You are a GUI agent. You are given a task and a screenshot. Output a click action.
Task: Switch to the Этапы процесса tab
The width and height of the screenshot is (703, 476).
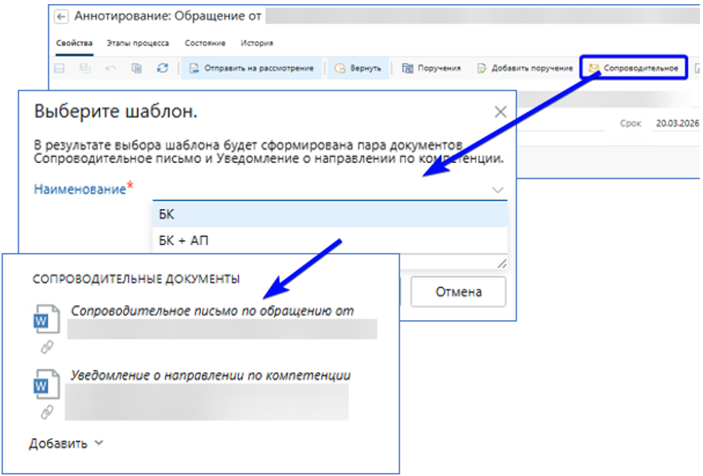pyautogui.click(x=137, y=43)
